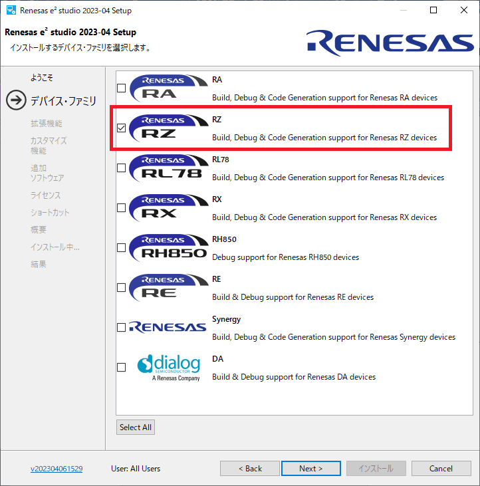Viewport: 480px width, 486px height.
Task: Proceed with the Next > button
Action: [311, 468]
